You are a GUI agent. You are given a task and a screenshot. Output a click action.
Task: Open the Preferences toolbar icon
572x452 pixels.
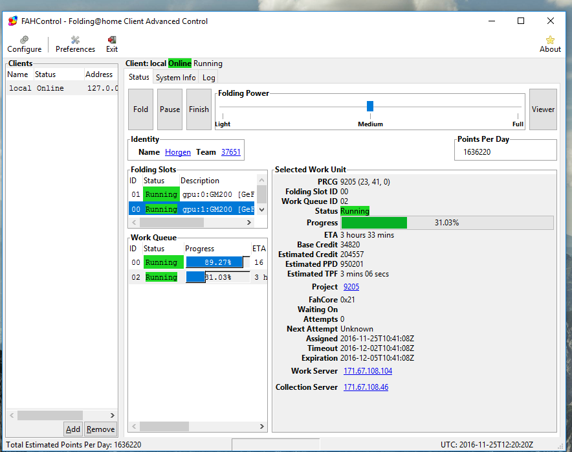coord(75,44)
